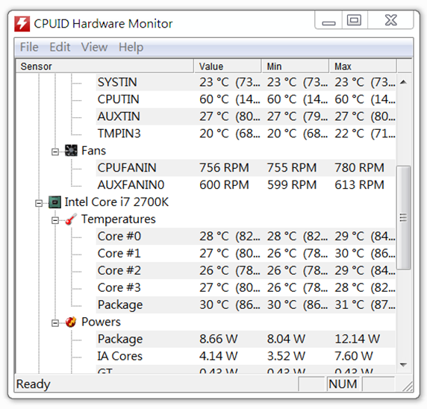Click the vertical scrollbar thumb

[404, 217]
